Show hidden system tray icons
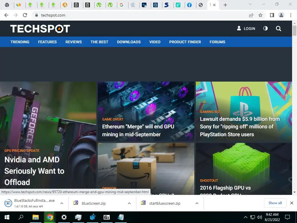Image resolution: width=297 pixels, height=223 pixels. point(245,217)
